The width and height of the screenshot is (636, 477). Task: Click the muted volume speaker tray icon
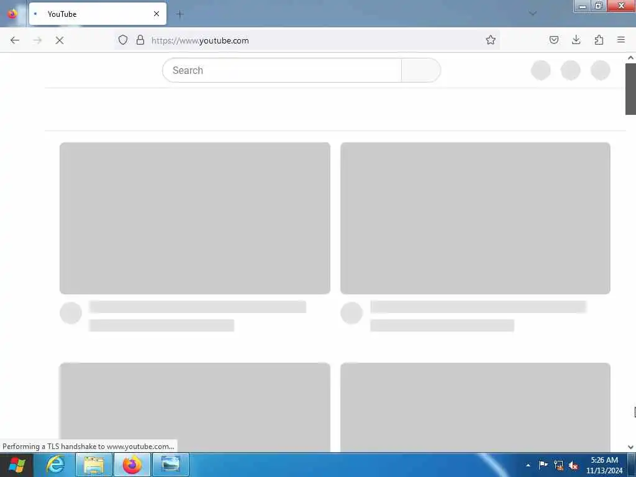tap(573, 466)
